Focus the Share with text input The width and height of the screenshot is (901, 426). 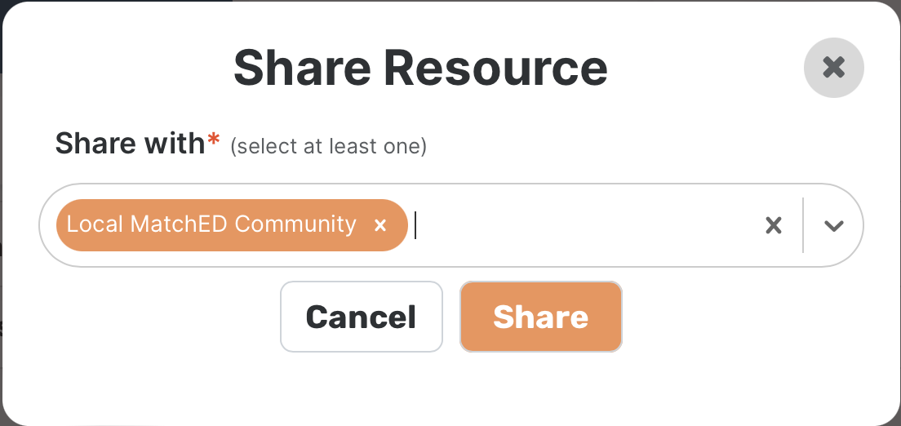click(x=571, y=225)
